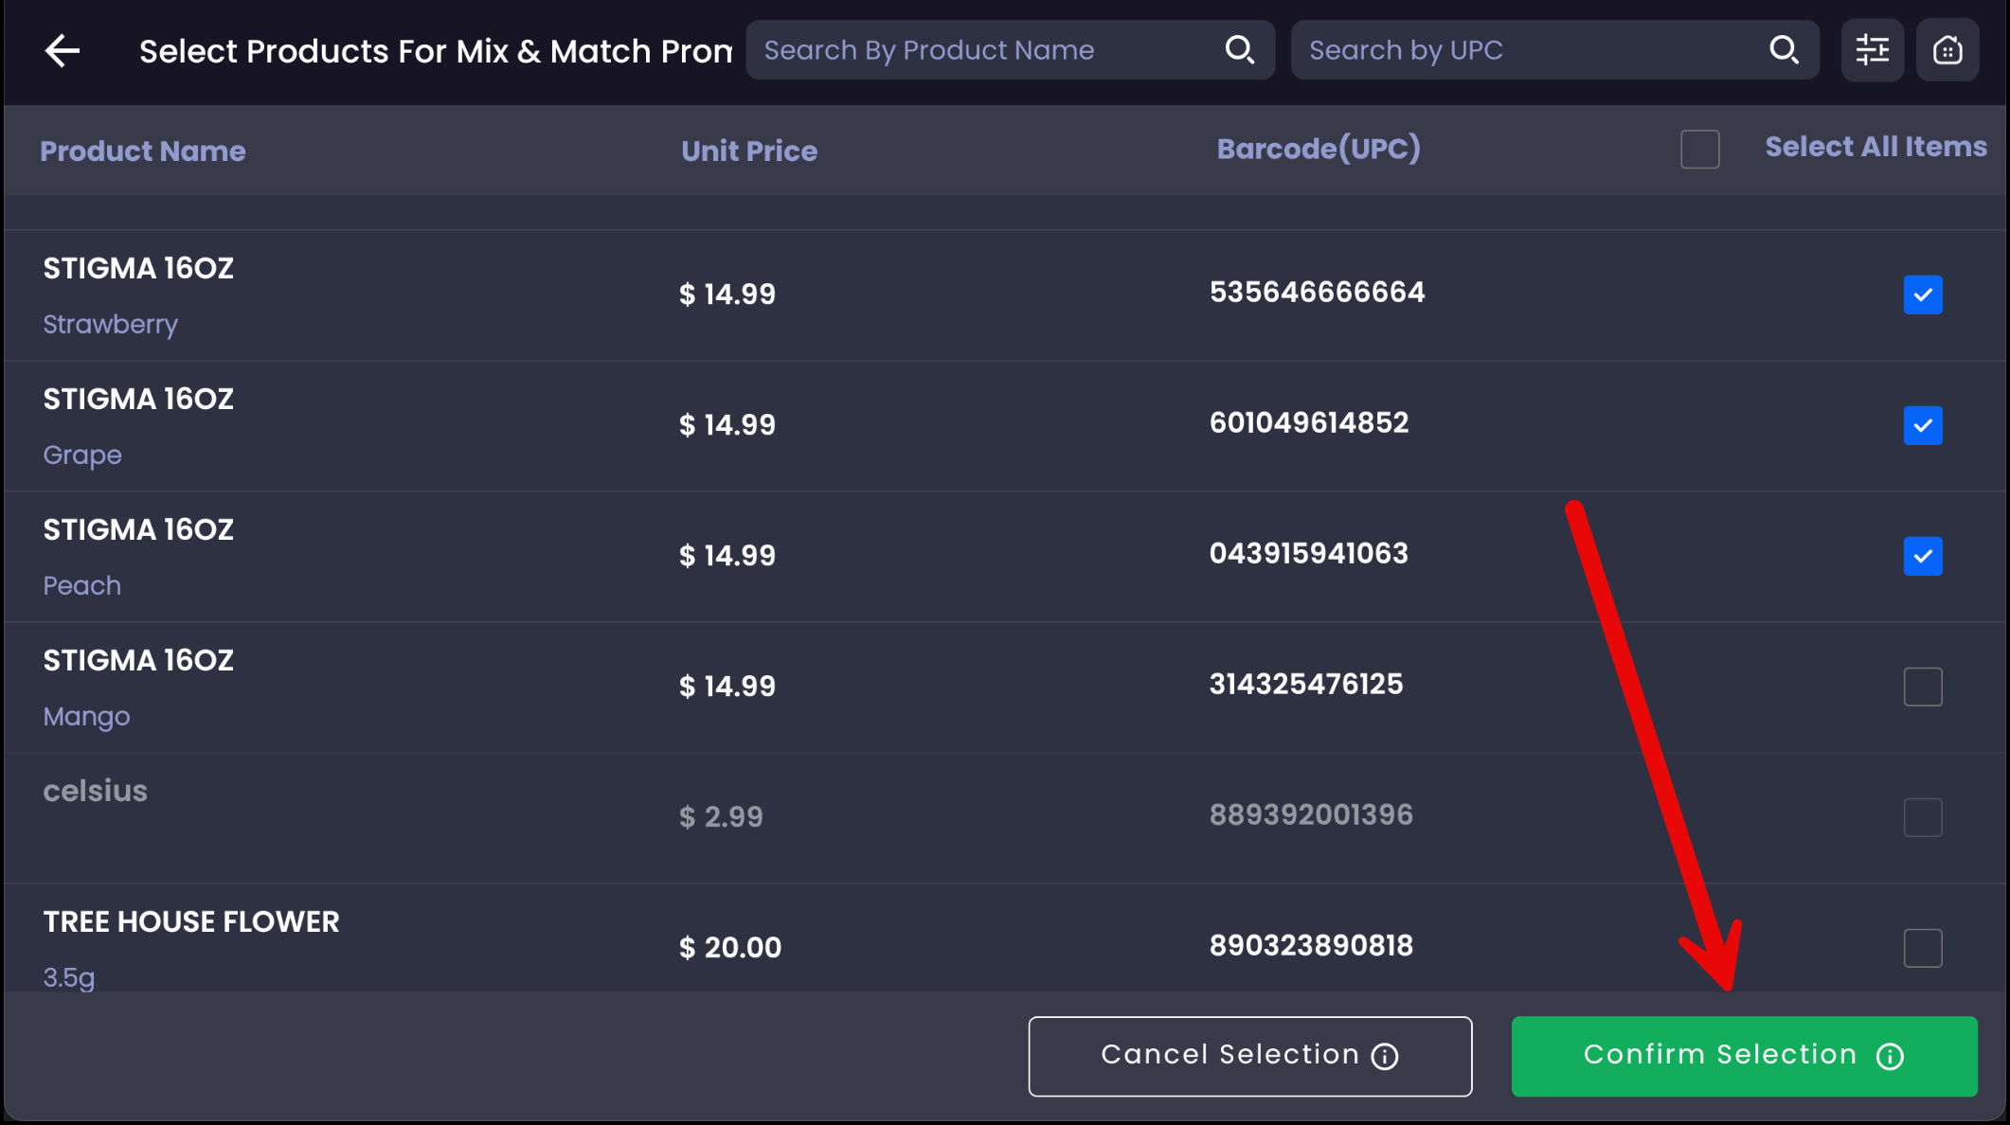Open the filter sliders icon
This screenshot has height=1125, width=2010.
click(x=1872, y=50)
